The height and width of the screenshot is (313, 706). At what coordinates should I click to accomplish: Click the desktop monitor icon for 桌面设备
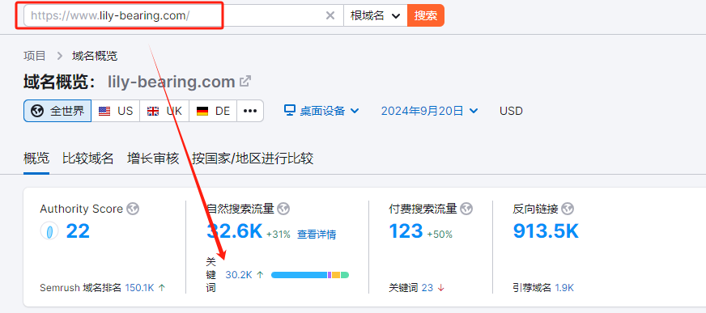tap(290, 111)
